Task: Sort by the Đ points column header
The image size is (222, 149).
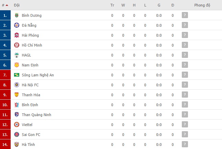Action: 173,5
